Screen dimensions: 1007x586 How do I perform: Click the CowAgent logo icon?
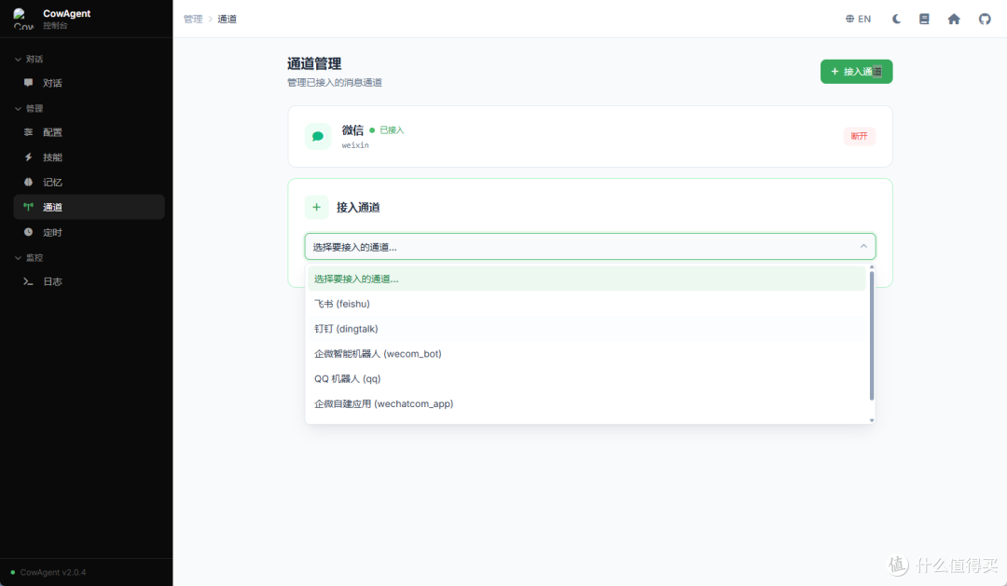coord(23,19)
